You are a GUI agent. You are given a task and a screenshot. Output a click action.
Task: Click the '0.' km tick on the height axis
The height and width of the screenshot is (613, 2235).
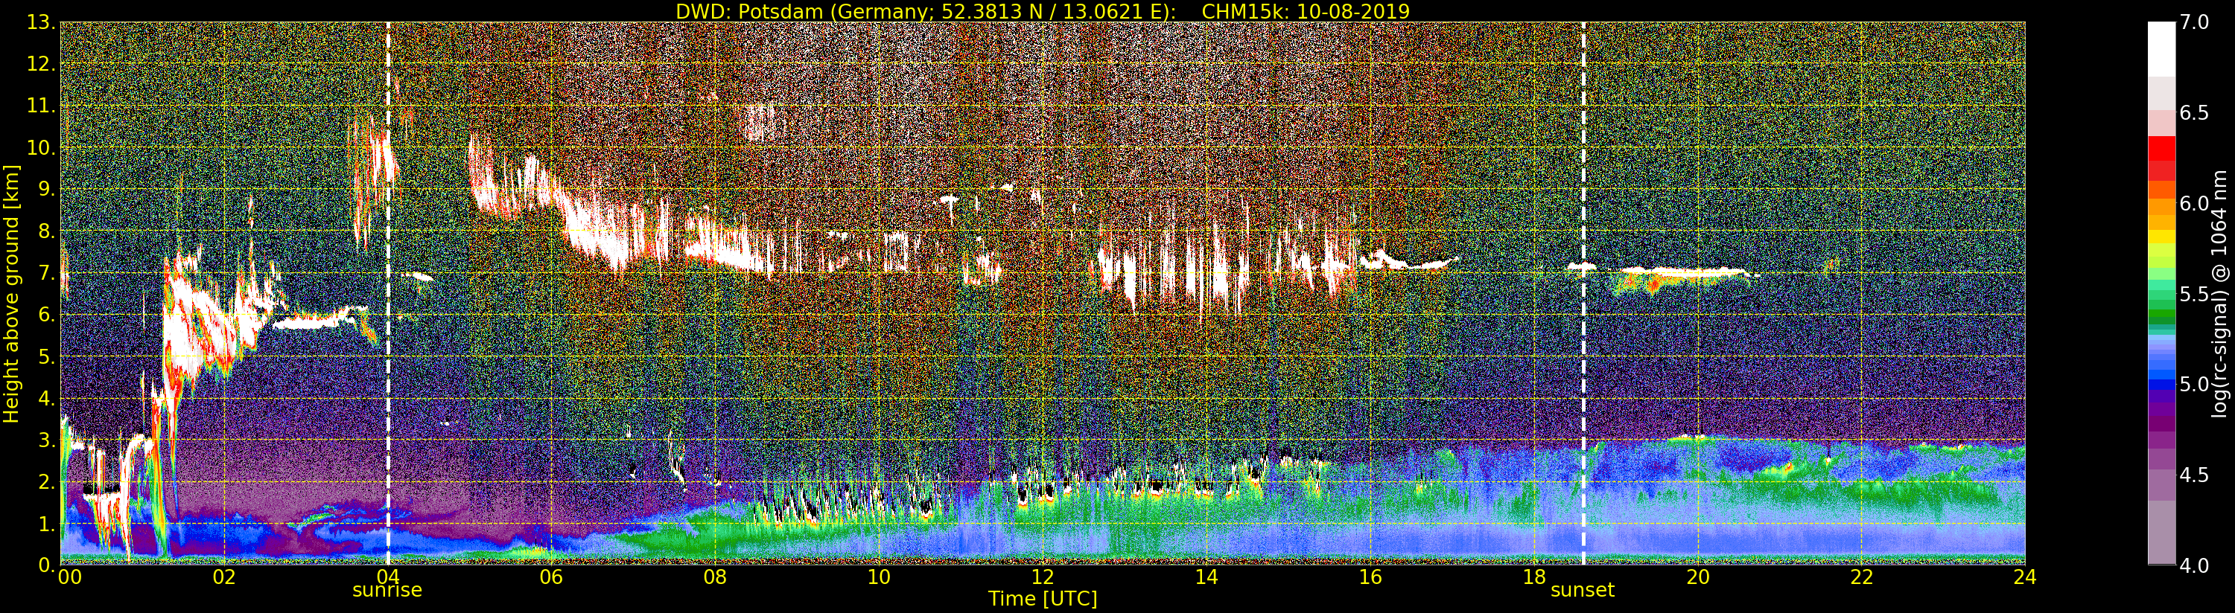tap(45, 565)
